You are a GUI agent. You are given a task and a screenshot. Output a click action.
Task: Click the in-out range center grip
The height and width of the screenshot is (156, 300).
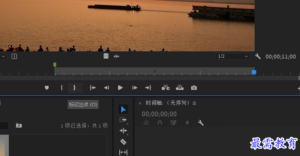(x=155, y=71)
